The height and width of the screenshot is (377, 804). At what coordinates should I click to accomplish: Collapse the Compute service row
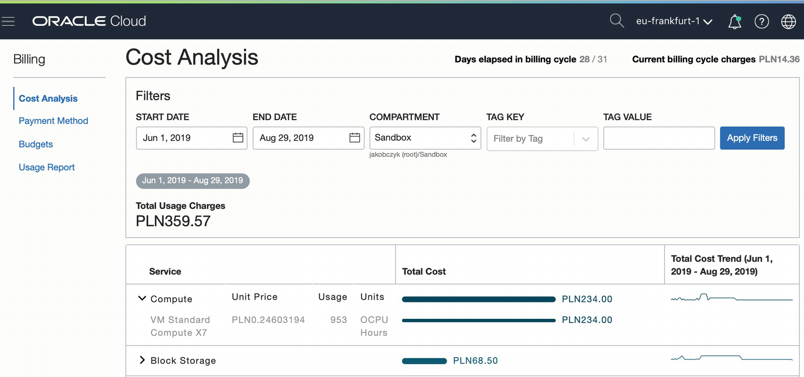click(x=142, y=299)
